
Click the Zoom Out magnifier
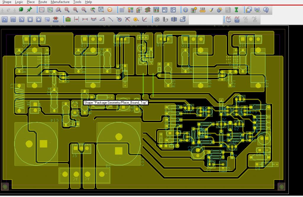tap(84, 10)
